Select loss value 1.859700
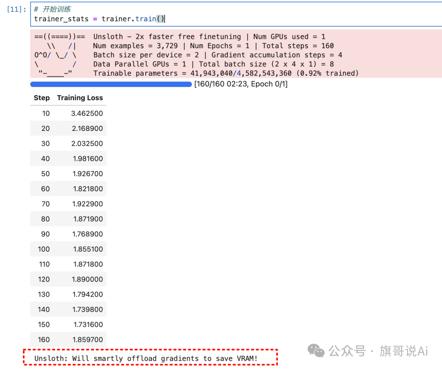The width and height of the screenshot is (442, 369). click(x=88, y=340)
